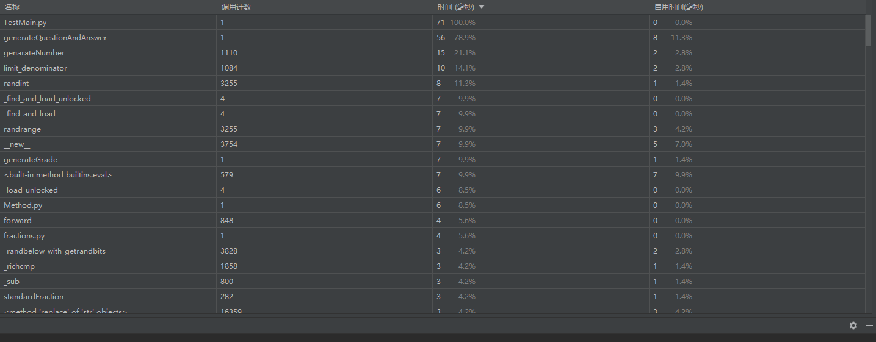Select the Method.py row
876x342 pixels.
[x=432, y=205]
